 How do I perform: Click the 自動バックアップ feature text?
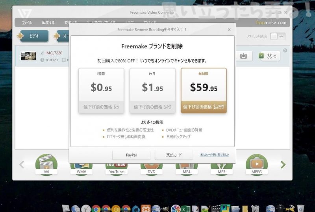(x=178, y=137)
